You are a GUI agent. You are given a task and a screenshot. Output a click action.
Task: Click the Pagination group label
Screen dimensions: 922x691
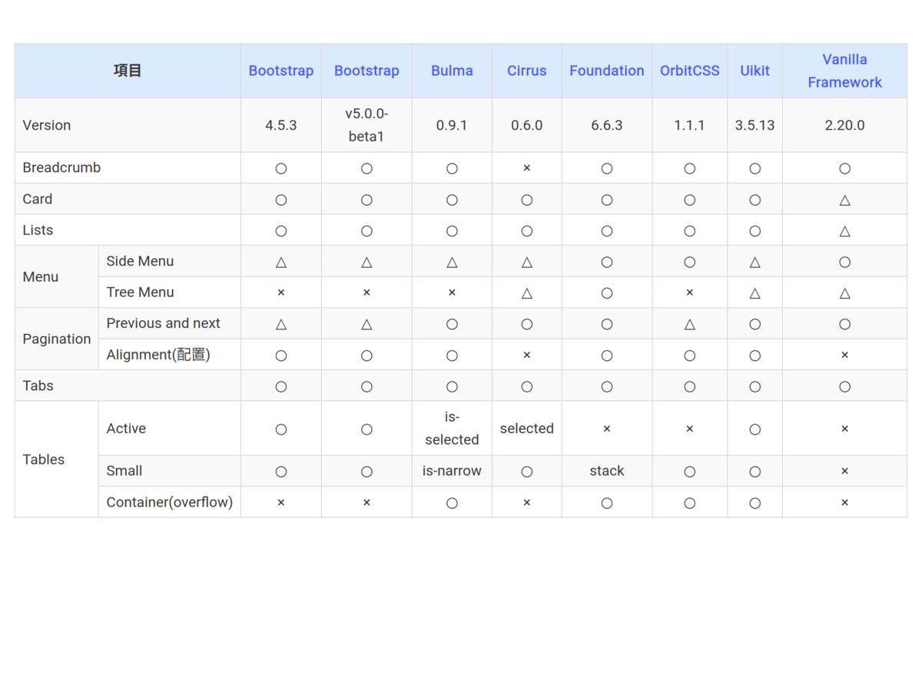pos(57,339)
